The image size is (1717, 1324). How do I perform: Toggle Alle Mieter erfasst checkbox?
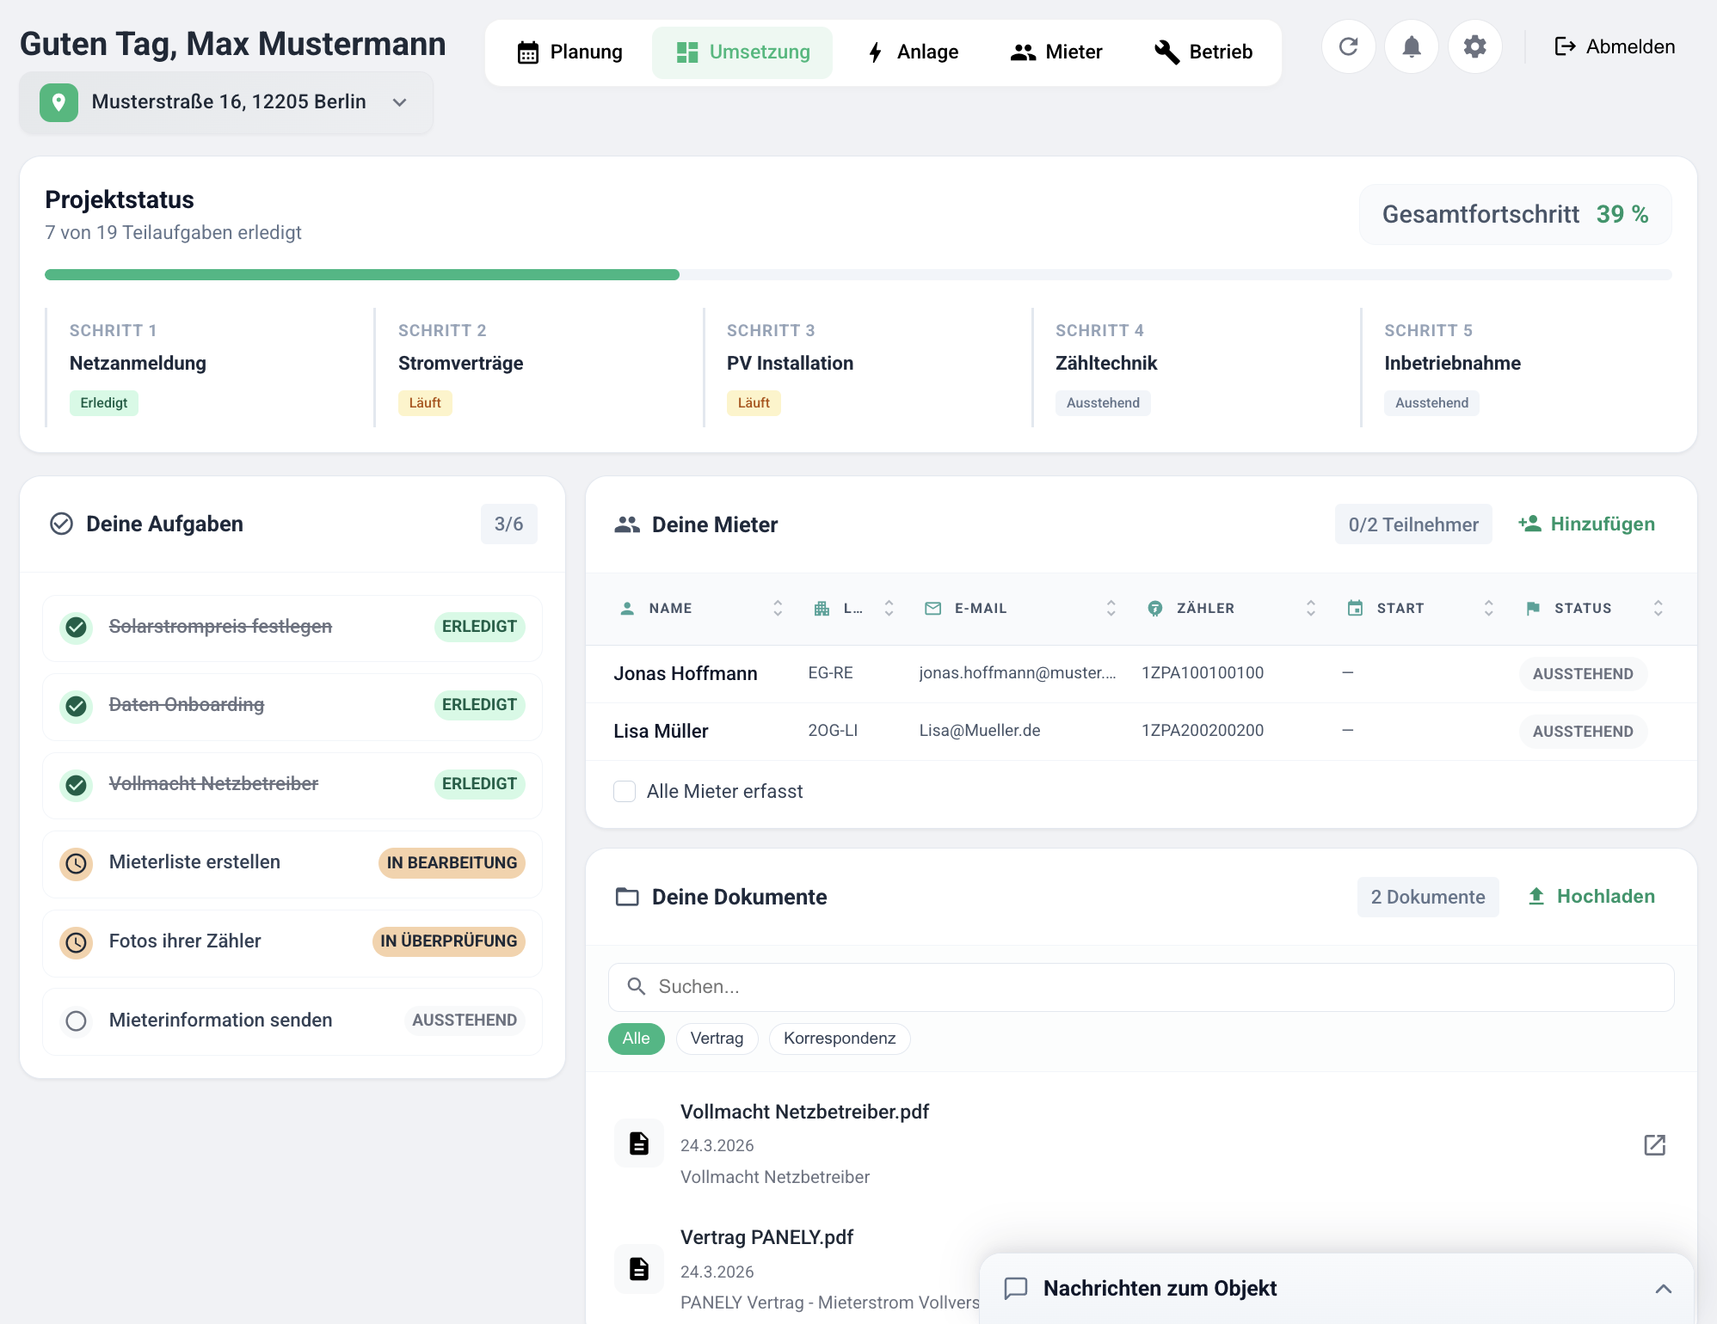click(x=625, y=791)
